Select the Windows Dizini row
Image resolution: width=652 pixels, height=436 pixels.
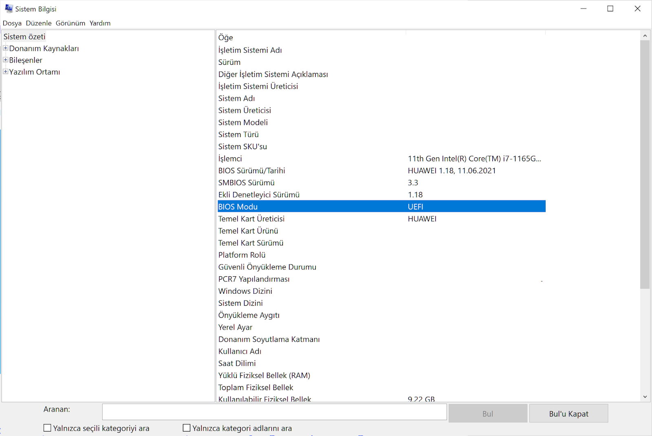click(x=382, y=291)
